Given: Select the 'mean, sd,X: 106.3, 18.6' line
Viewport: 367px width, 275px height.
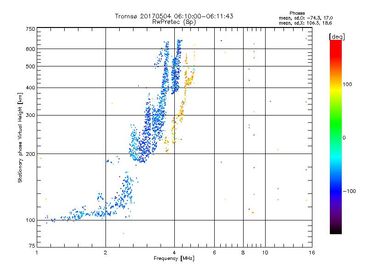Looking at the screenshot, I should click(x=305, y=23).
